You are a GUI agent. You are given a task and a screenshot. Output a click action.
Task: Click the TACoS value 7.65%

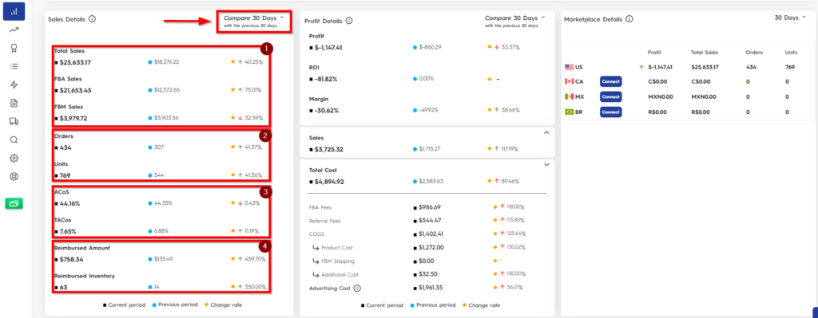(68, 232)
